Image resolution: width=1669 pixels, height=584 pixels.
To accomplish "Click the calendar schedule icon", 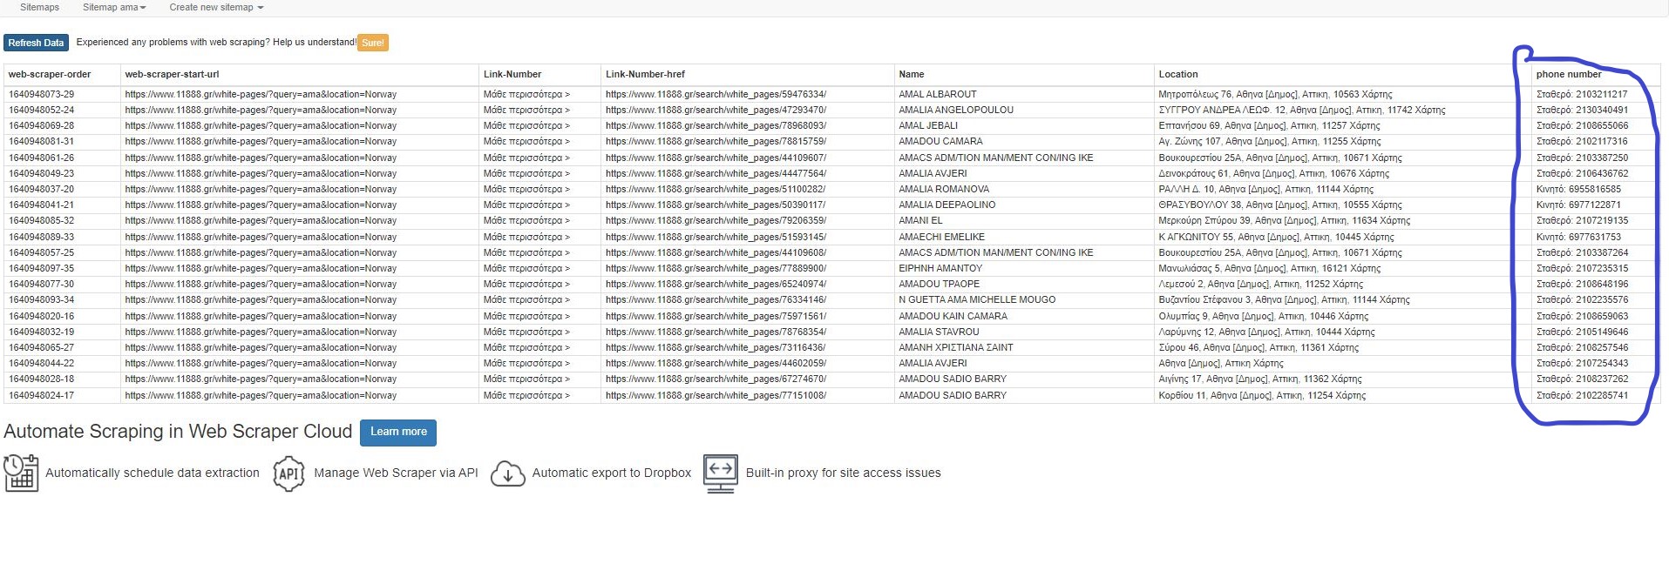I will pos(21,473).
